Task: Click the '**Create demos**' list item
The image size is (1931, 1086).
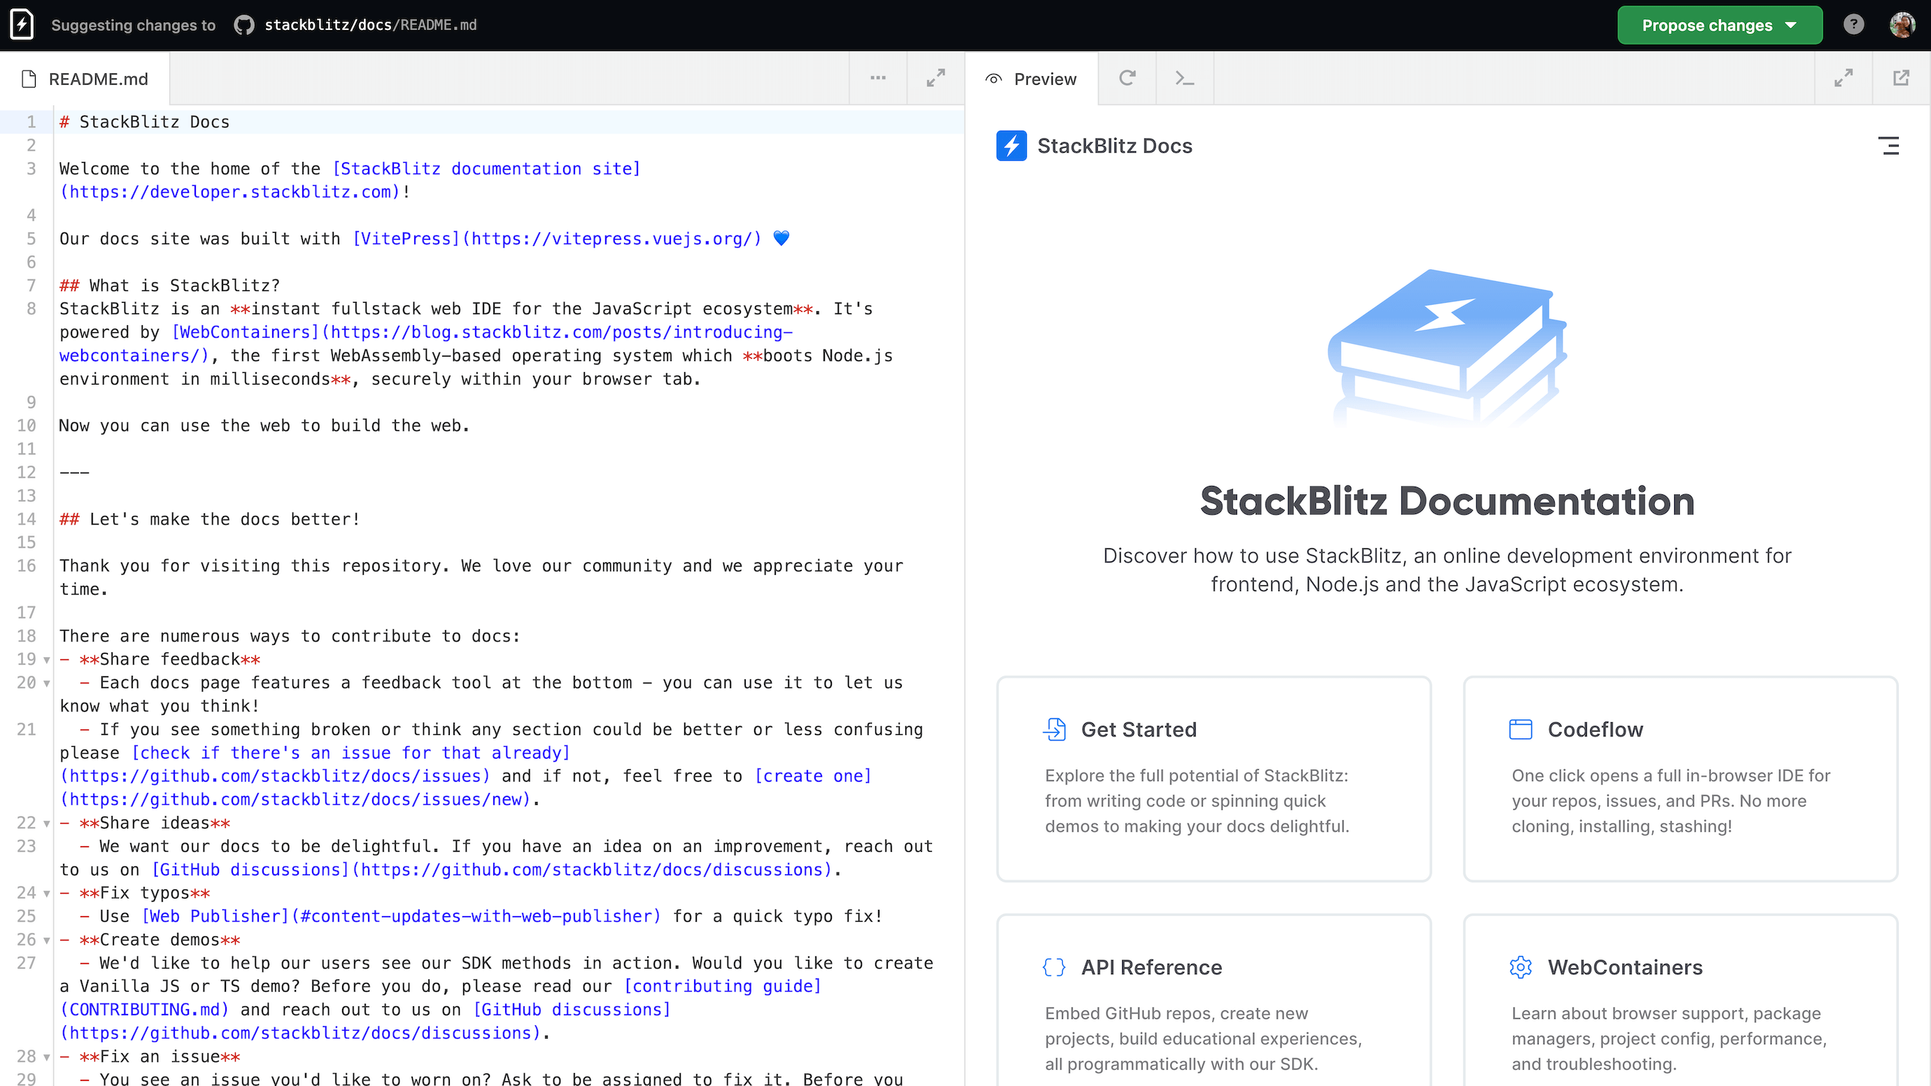Action: [x=150, y=940]
